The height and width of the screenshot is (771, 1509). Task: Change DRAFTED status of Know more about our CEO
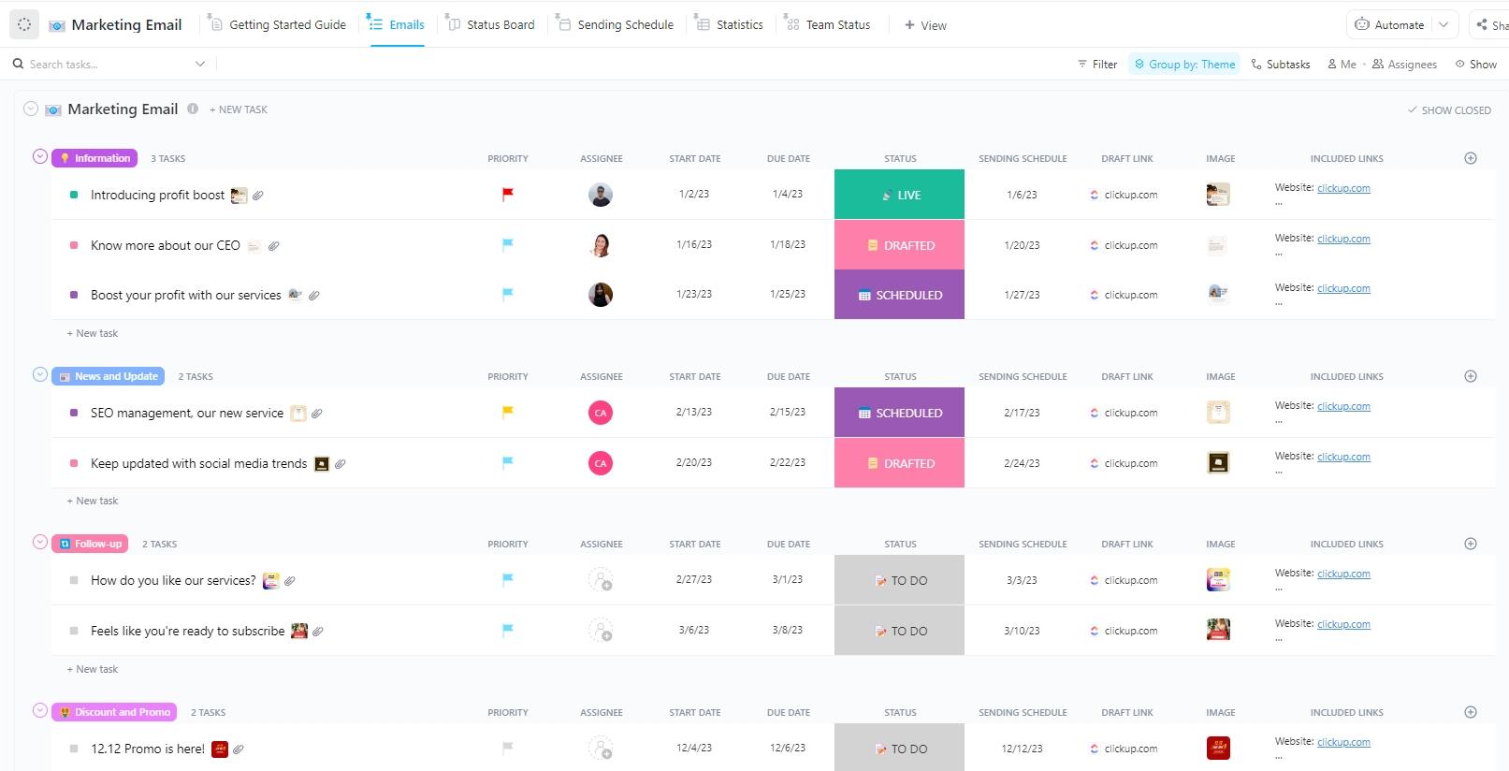(x=899, y=245)
